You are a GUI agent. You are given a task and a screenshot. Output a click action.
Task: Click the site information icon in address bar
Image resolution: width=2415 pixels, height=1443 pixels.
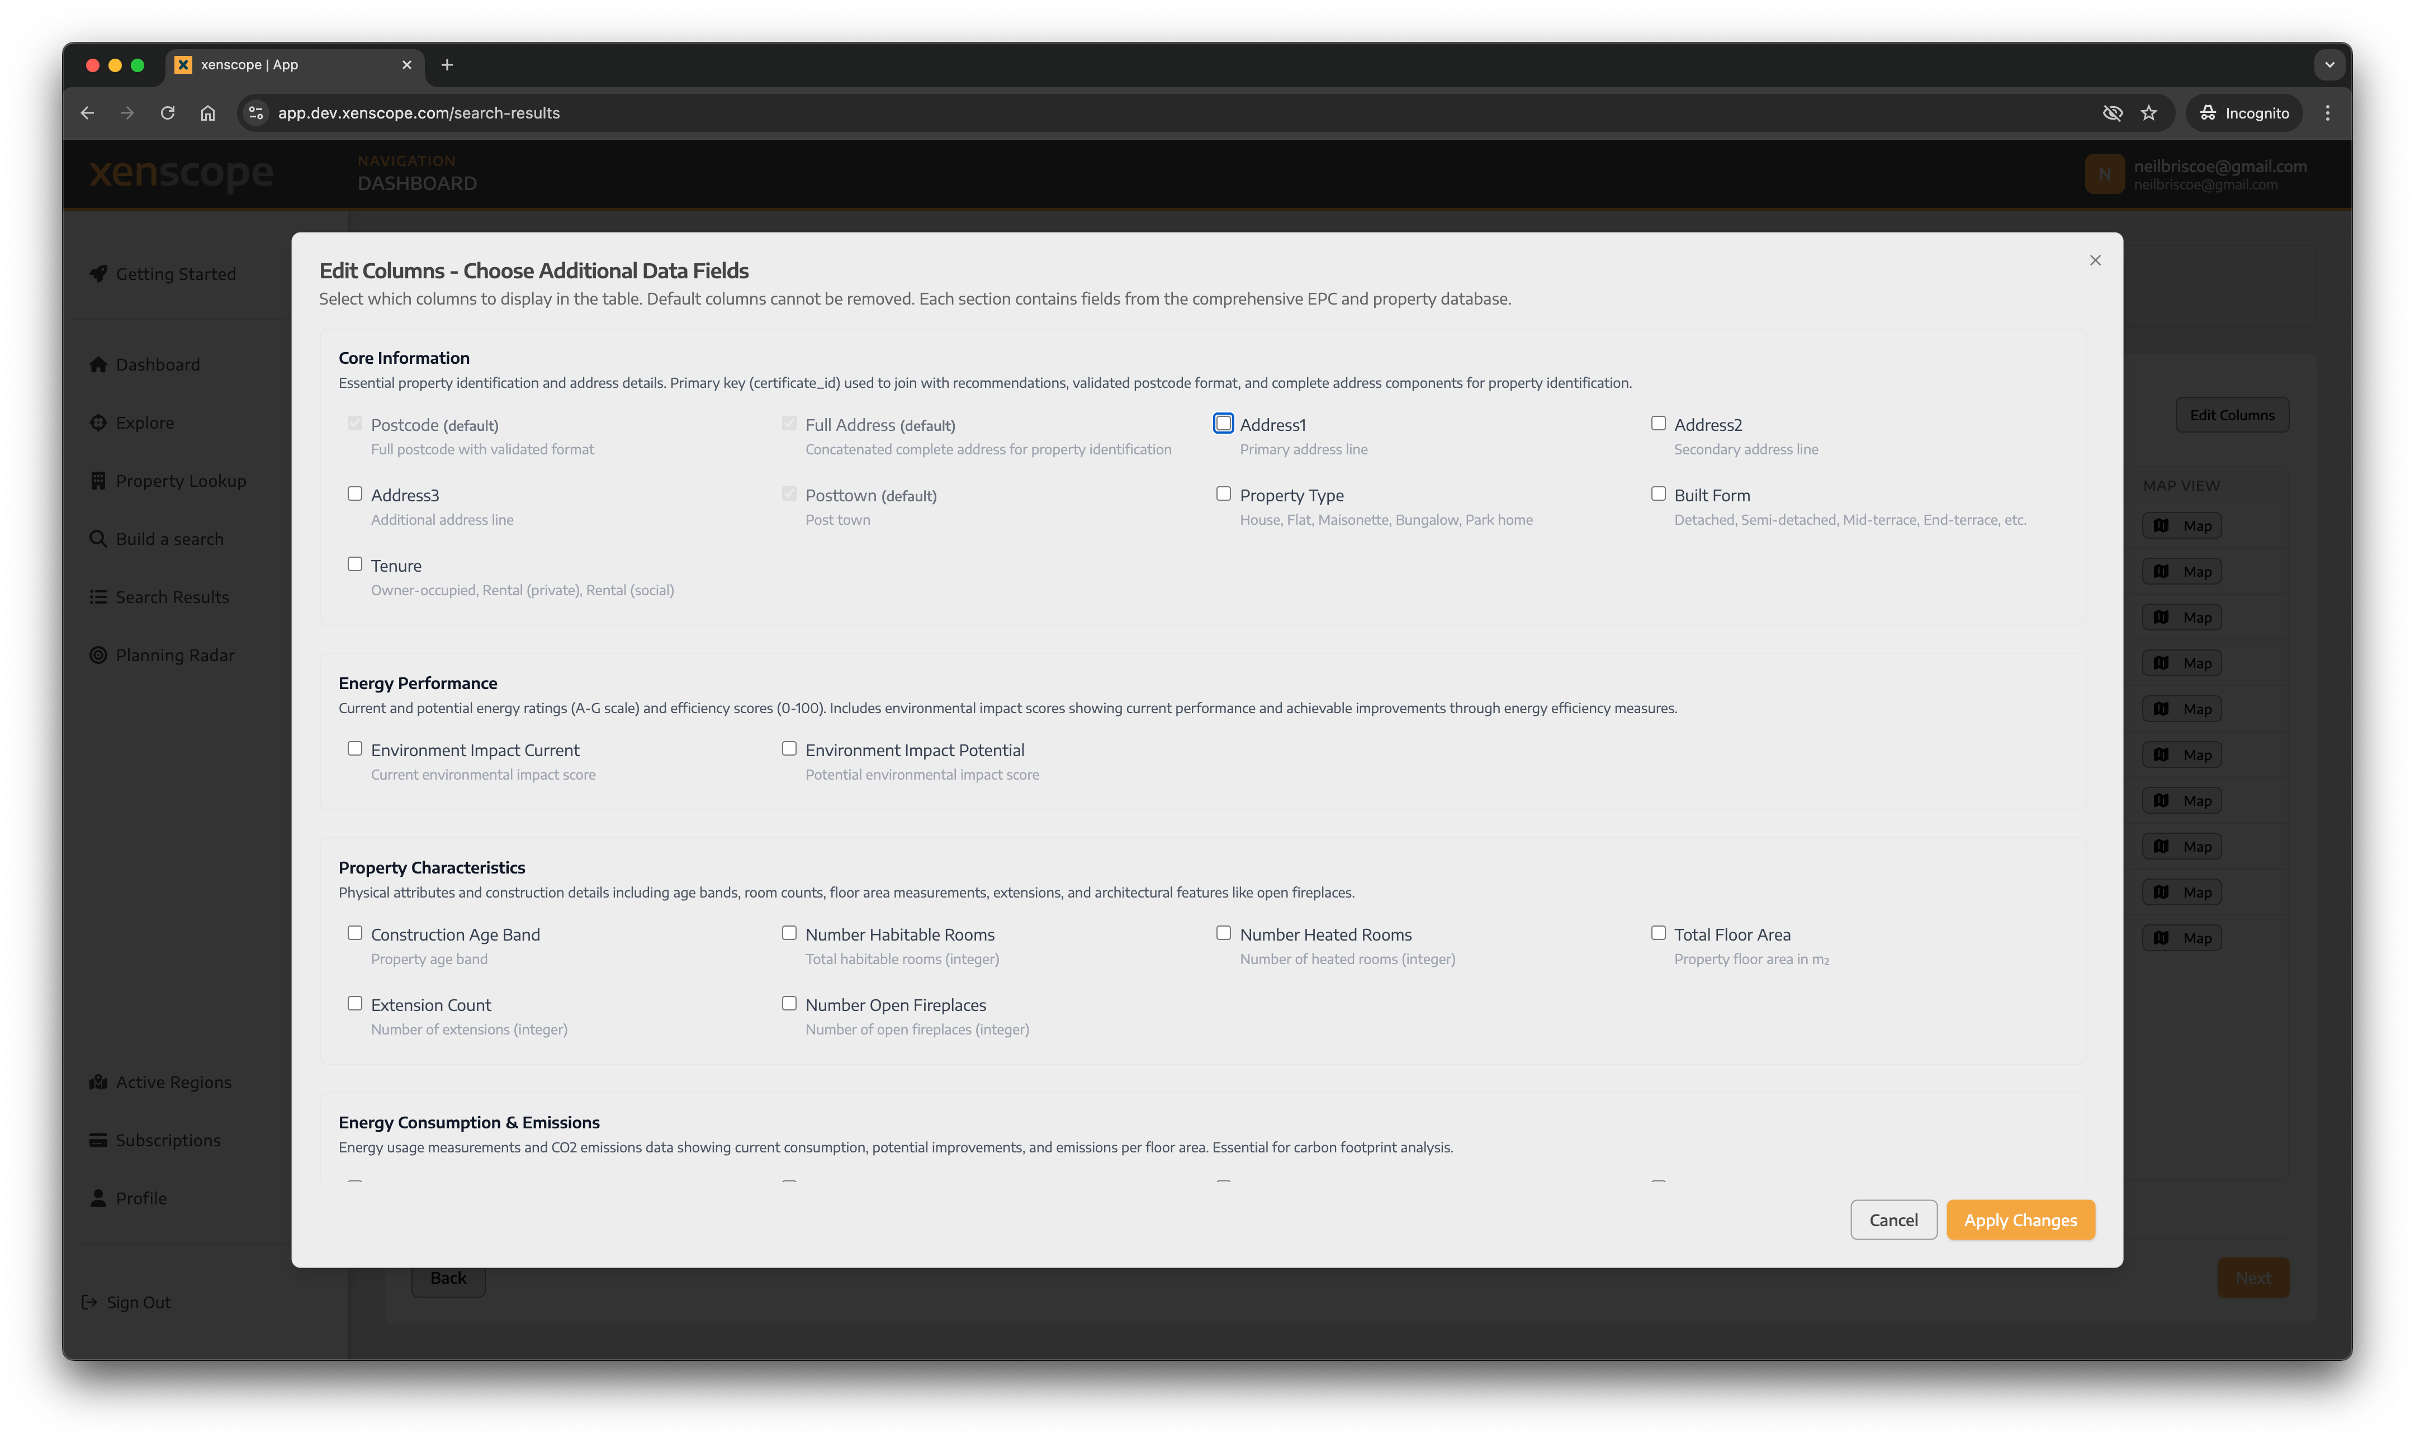tap(255, 113)
